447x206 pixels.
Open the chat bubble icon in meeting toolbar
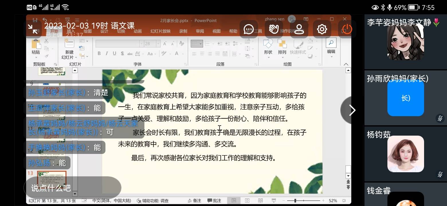[248, 29]
